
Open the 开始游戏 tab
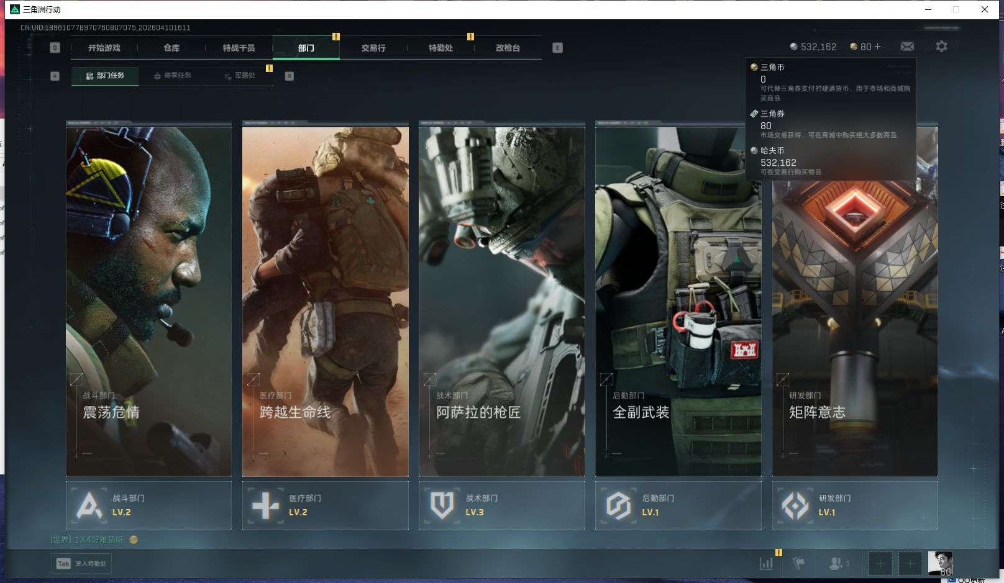click(x=104, y=48)
